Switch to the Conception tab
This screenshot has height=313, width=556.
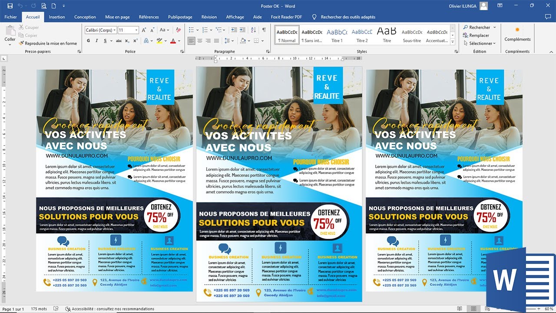pyautogui.click(x=85, y=17)
